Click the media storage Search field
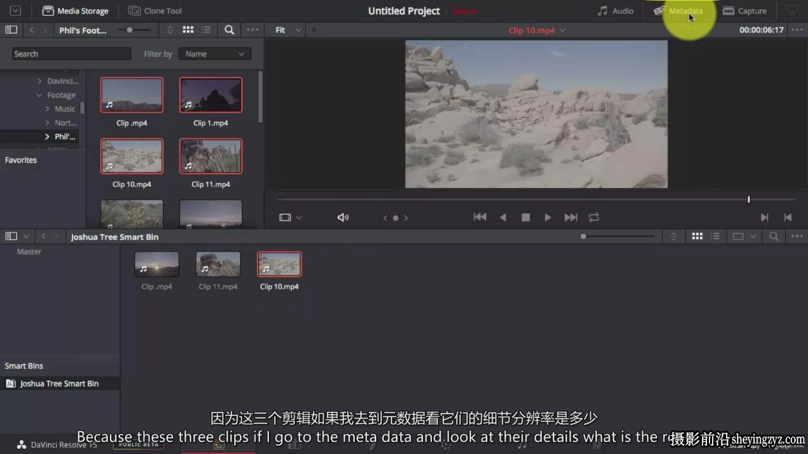808x454 pixels. (71, 54)
